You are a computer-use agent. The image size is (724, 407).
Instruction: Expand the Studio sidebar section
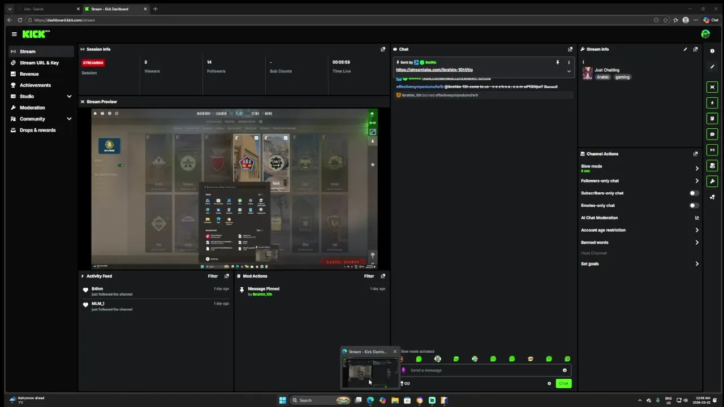click(69, 97)
